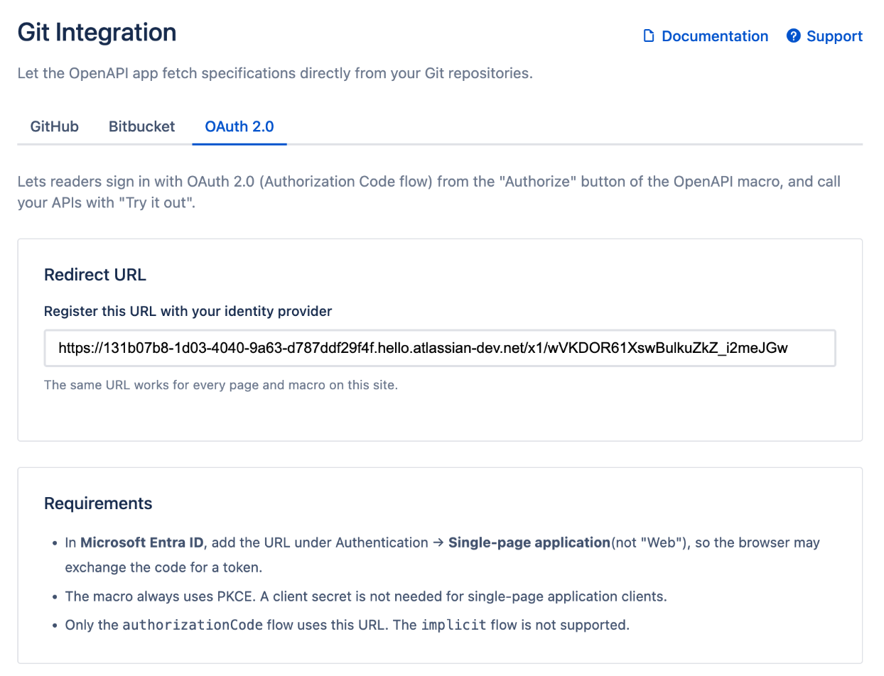Switch to the GitHub tab
The width and height of the screenshot is (884, 676).
[x=55, y=126]
